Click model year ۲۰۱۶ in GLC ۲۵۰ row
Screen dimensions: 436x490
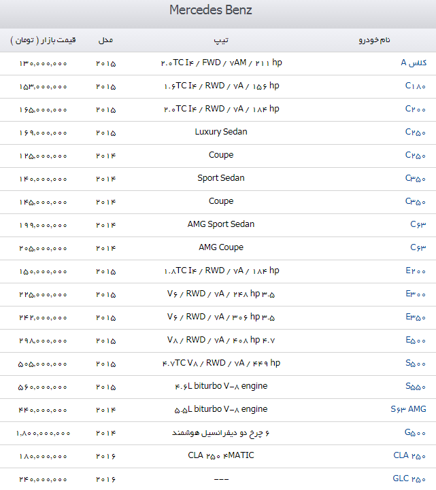(x=105, y=479)
